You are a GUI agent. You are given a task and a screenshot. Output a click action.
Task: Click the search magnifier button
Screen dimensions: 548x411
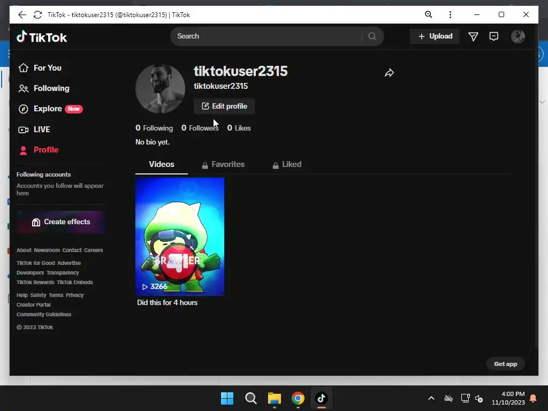pos(372,36)
